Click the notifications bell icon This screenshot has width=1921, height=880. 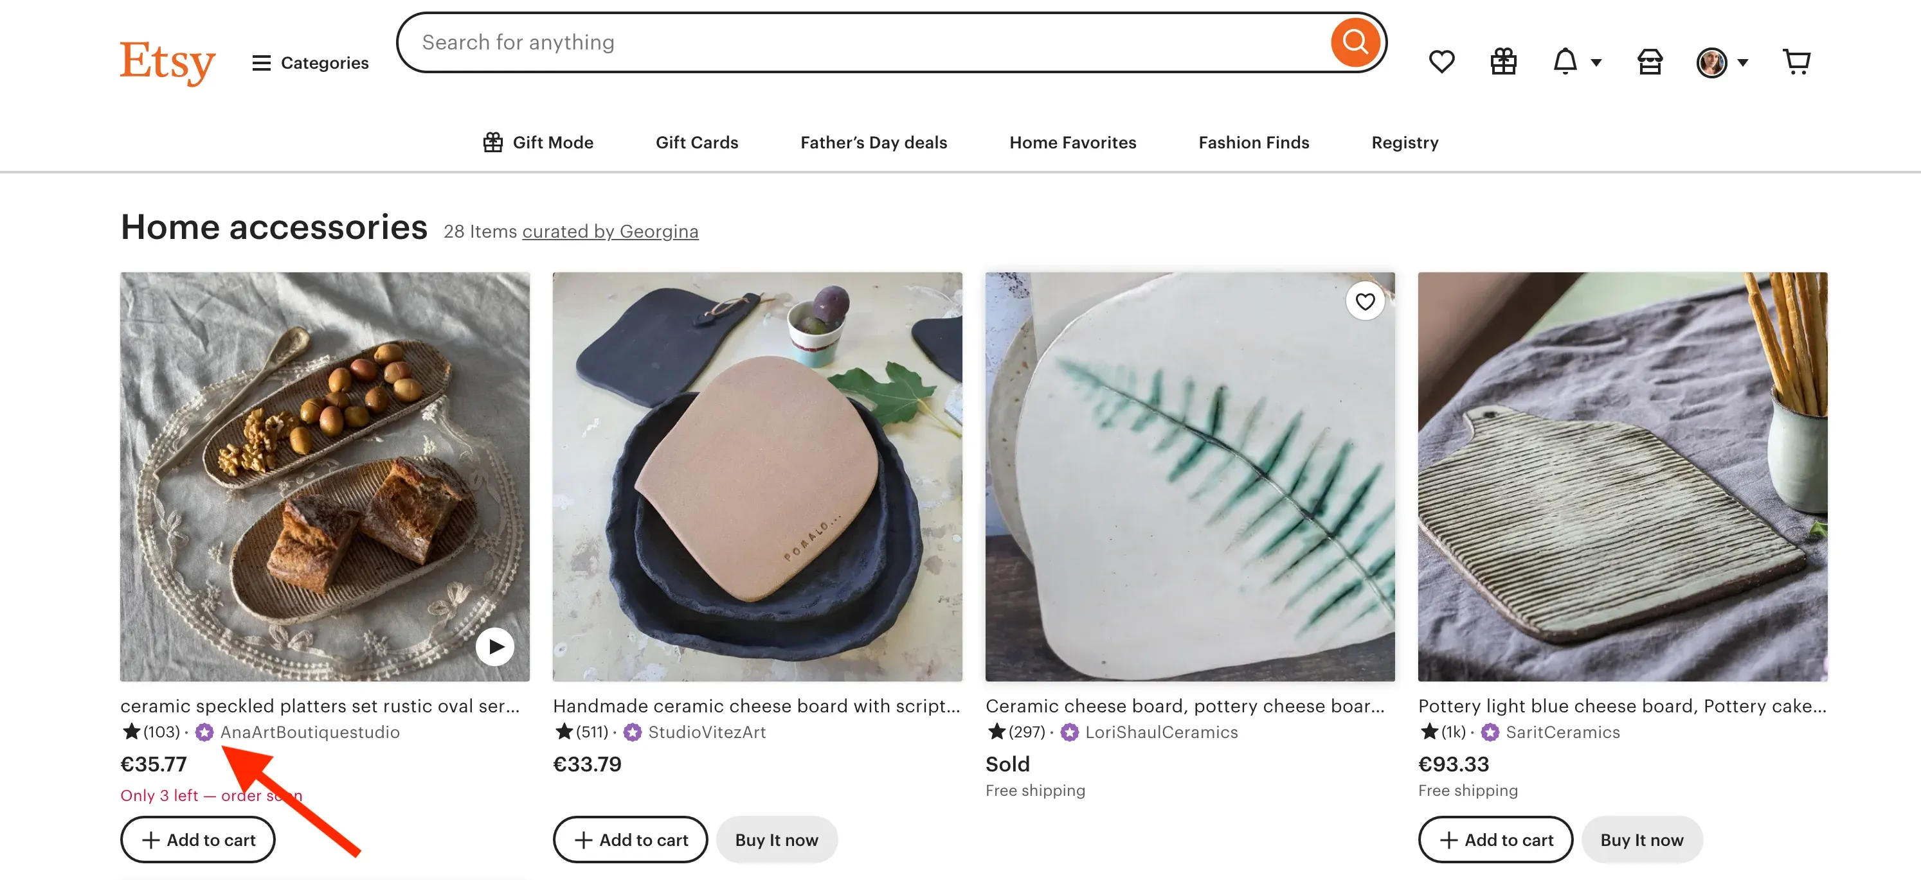click(1565, 62)
